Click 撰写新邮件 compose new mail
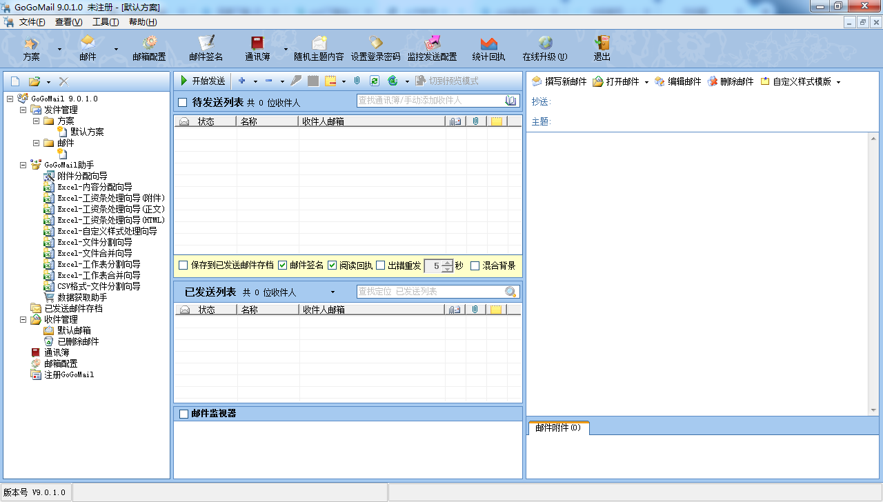Image resolution: width=883 pixels, height=502 pixels. (x=559, y=81)
